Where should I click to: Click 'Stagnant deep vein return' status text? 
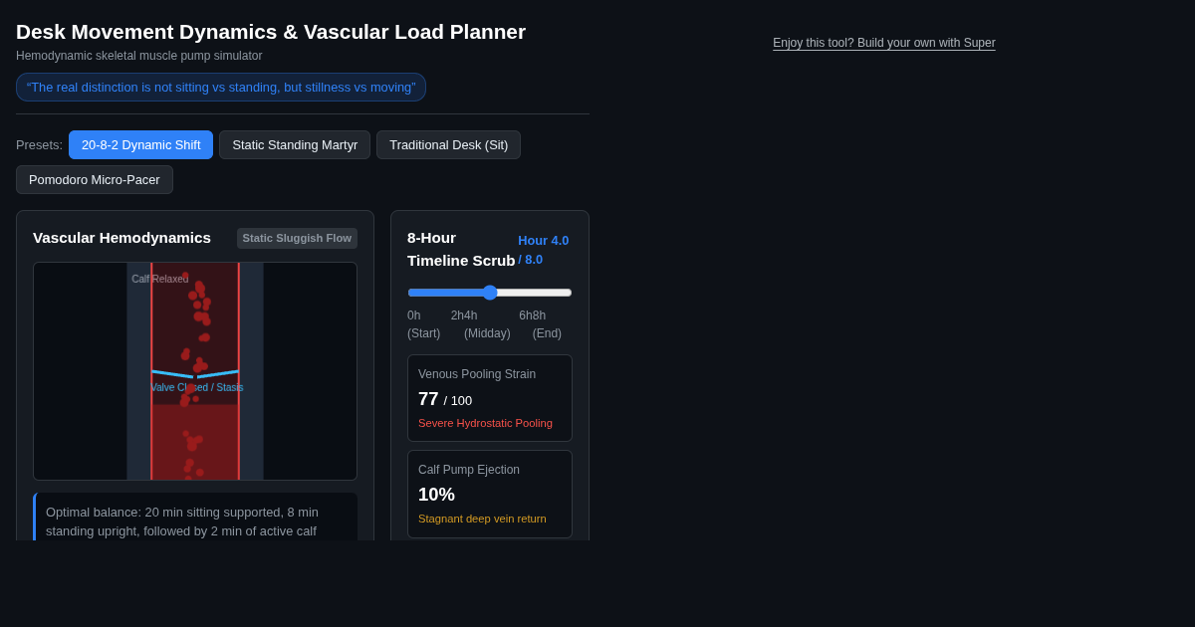(x=482, y=519)
